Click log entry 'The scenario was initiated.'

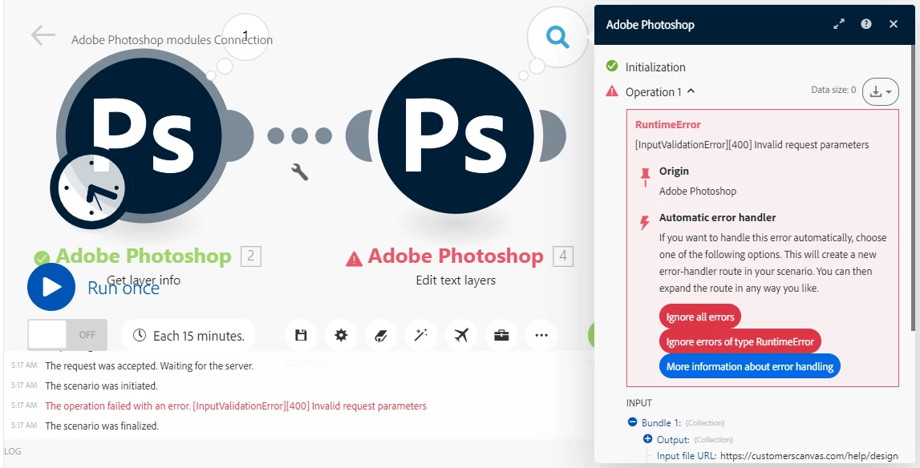point(101,386)
